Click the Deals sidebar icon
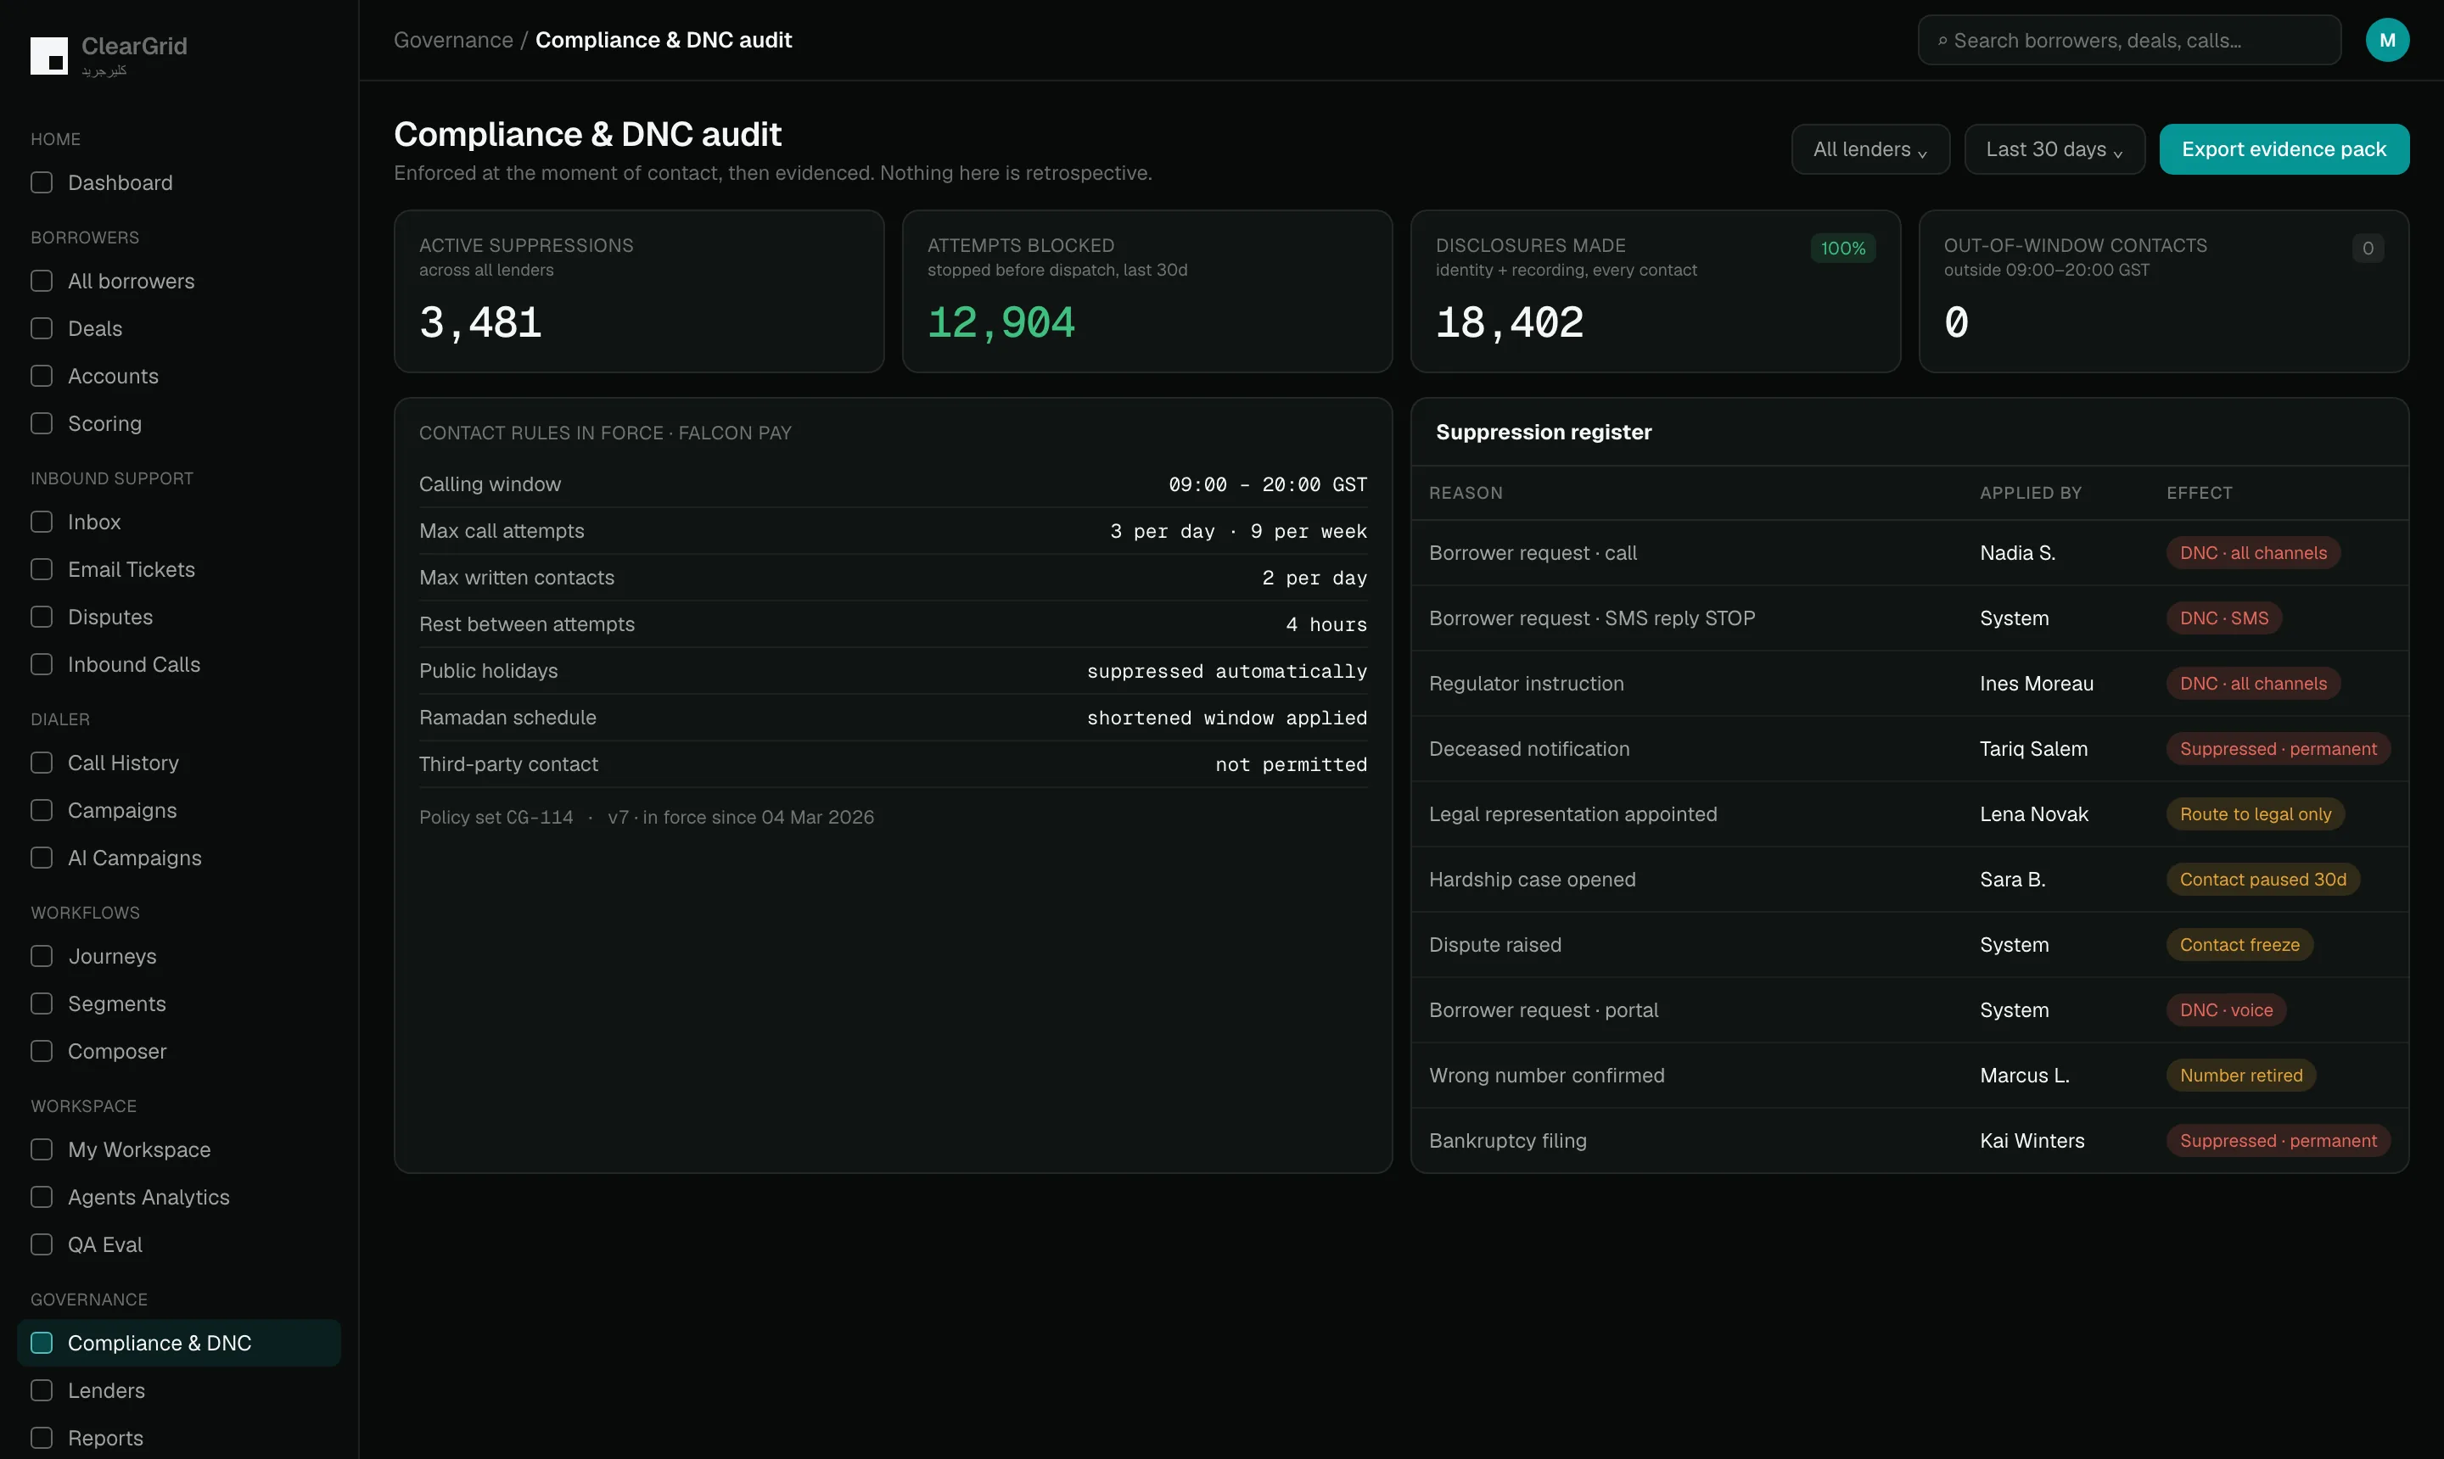 click(x=42, y=328)
